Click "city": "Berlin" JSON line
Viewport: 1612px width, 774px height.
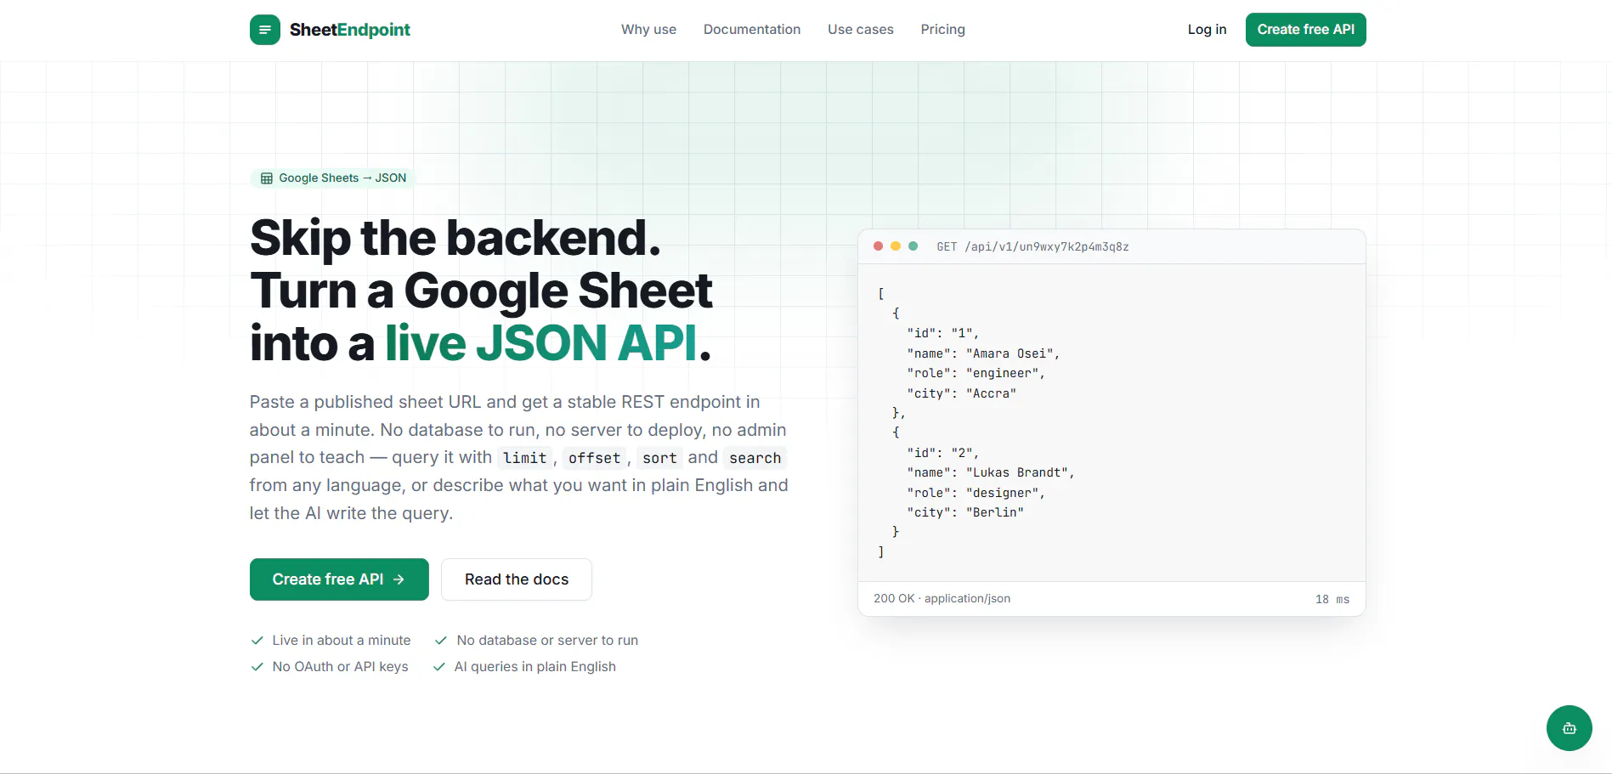(965, 512)
